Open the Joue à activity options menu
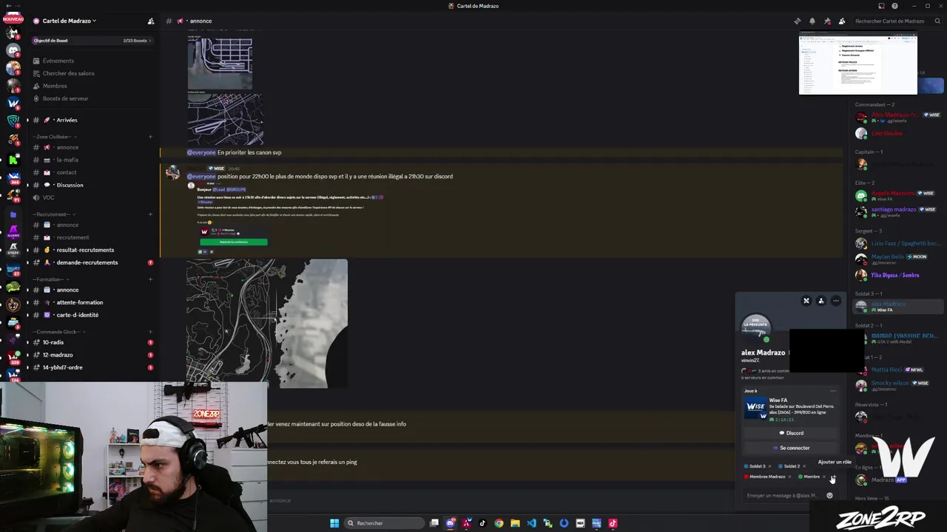 [x=833, y=391]
